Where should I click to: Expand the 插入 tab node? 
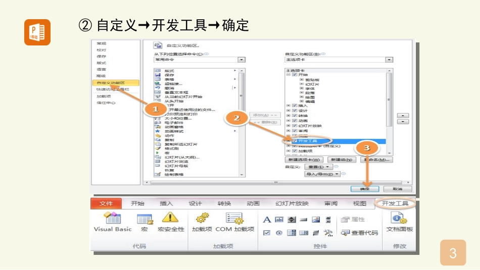coord(288,105)
